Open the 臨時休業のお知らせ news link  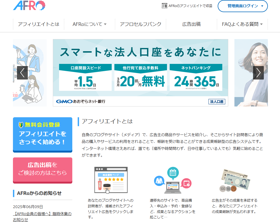click(42, 216)
